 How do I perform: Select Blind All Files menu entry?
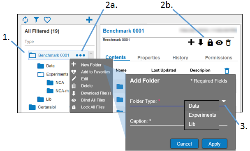93,100
